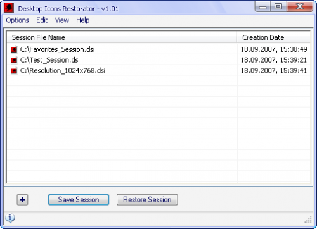The image size is (317, 229).
Task: Sort by Creation Date column header
Action: click(x=273, y=37)
